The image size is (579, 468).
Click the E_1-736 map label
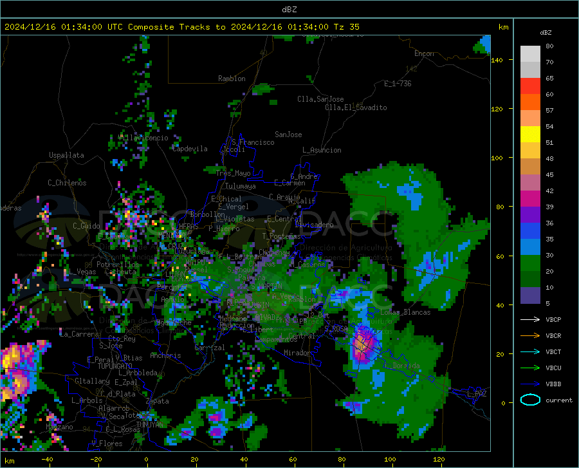point(398,84)
